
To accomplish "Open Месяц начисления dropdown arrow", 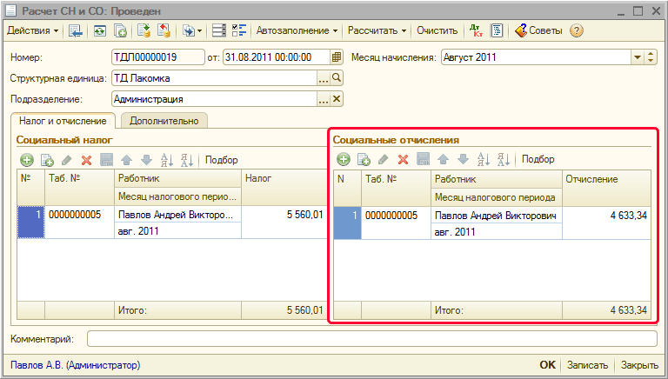I will 636,58.
